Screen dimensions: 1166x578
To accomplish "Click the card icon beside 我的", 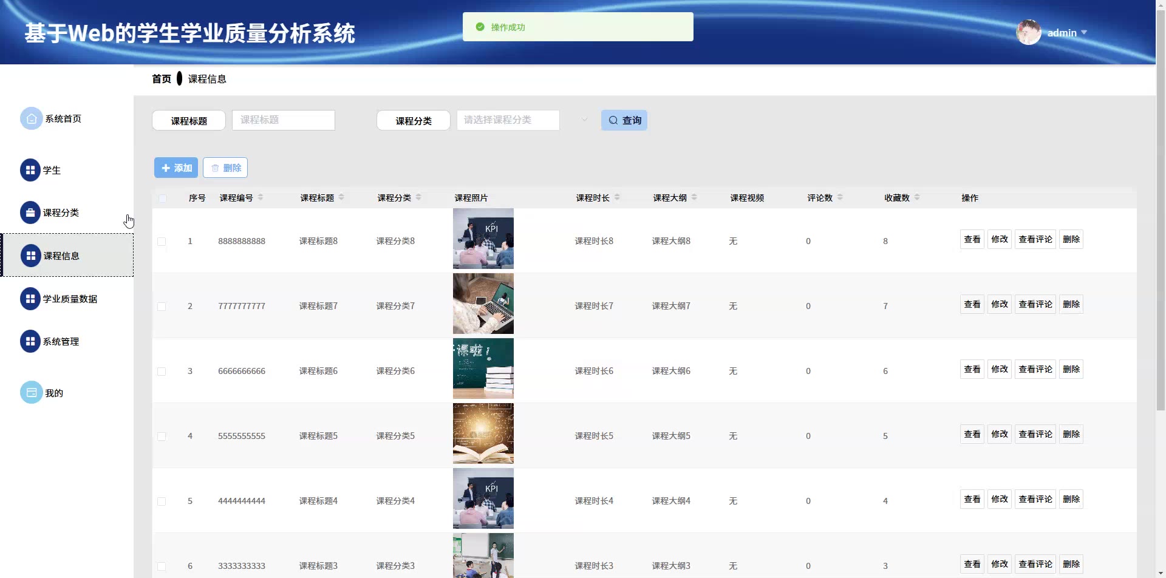I will coord(31,393).
